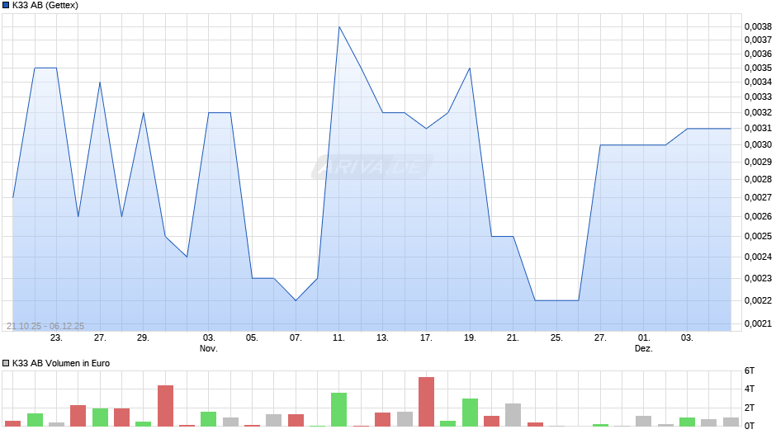Screen dimensions: 776x434
Task: Click the blue K33 AB (Gettex) legend square
Action: pos(6,6)
